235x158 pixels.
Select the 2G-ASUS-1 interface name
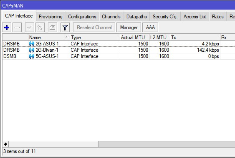(47, 44)
